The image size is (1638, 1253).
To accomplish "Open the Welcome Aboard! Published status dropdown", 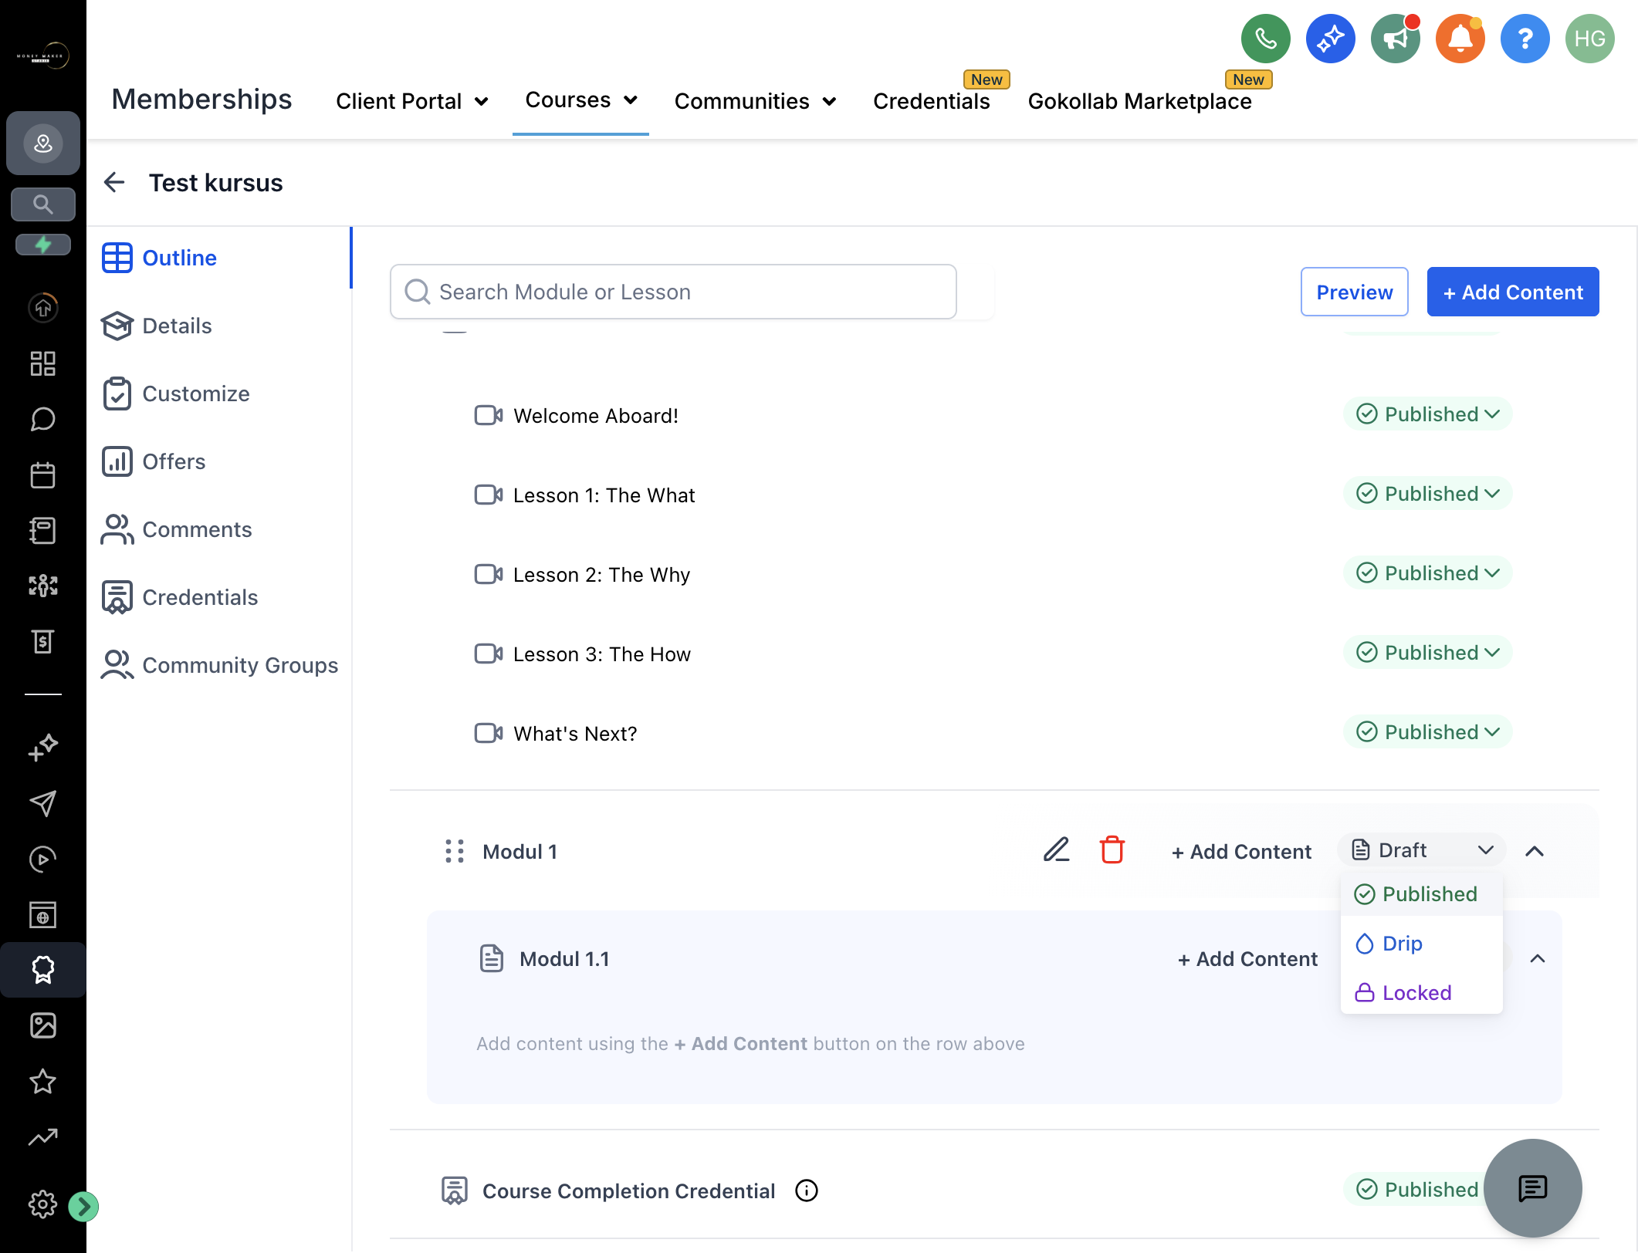I will tap(1427, 414).
